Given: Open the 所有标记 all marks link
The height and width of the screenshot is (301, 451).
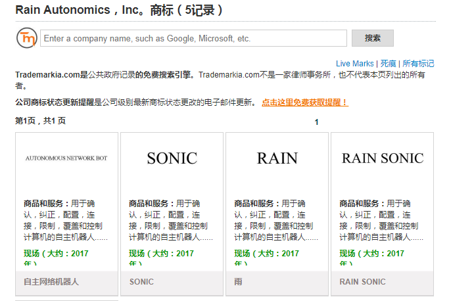Looking at the screenshot, I should click(x=418, y=64).
